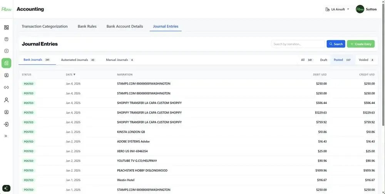Open the Bank Account Details tab
385x194 pixels.
[125, 26]
